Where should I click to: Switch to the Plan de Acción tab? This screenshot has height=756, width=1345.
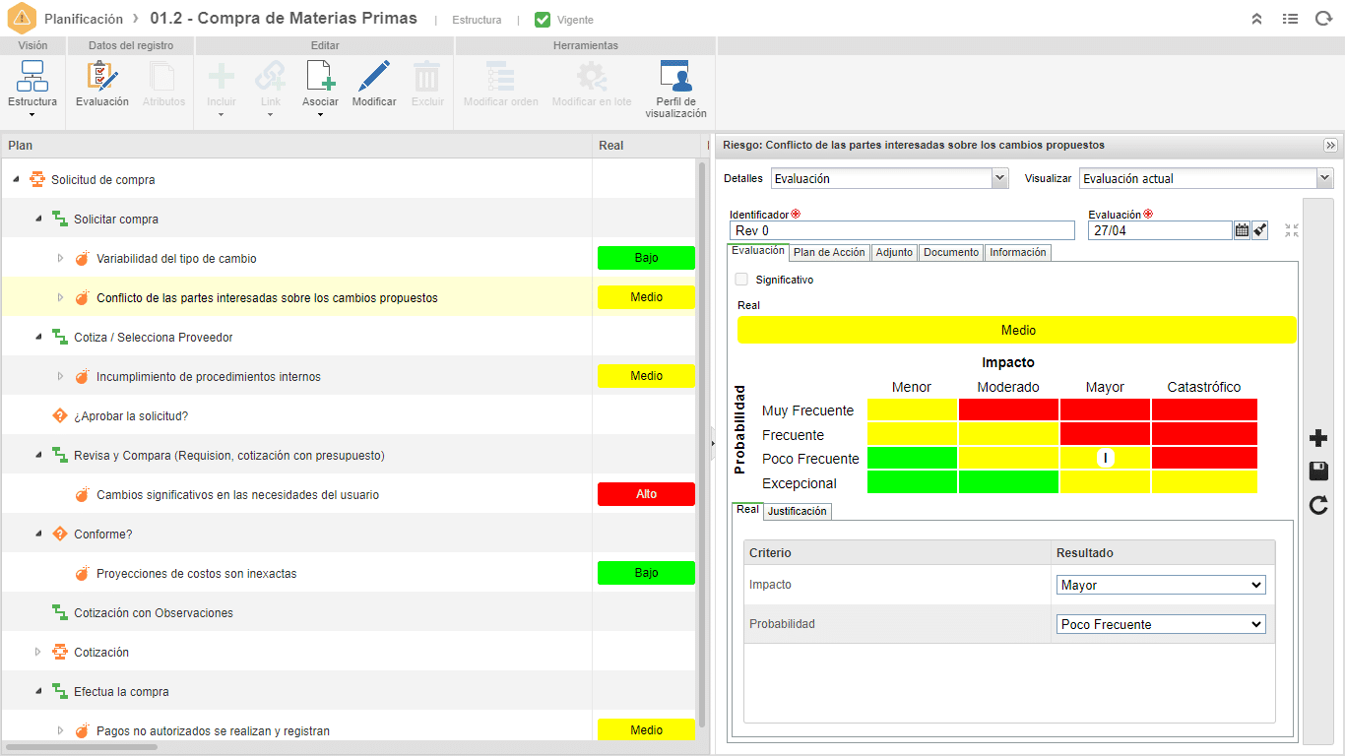tap(829, 252)
